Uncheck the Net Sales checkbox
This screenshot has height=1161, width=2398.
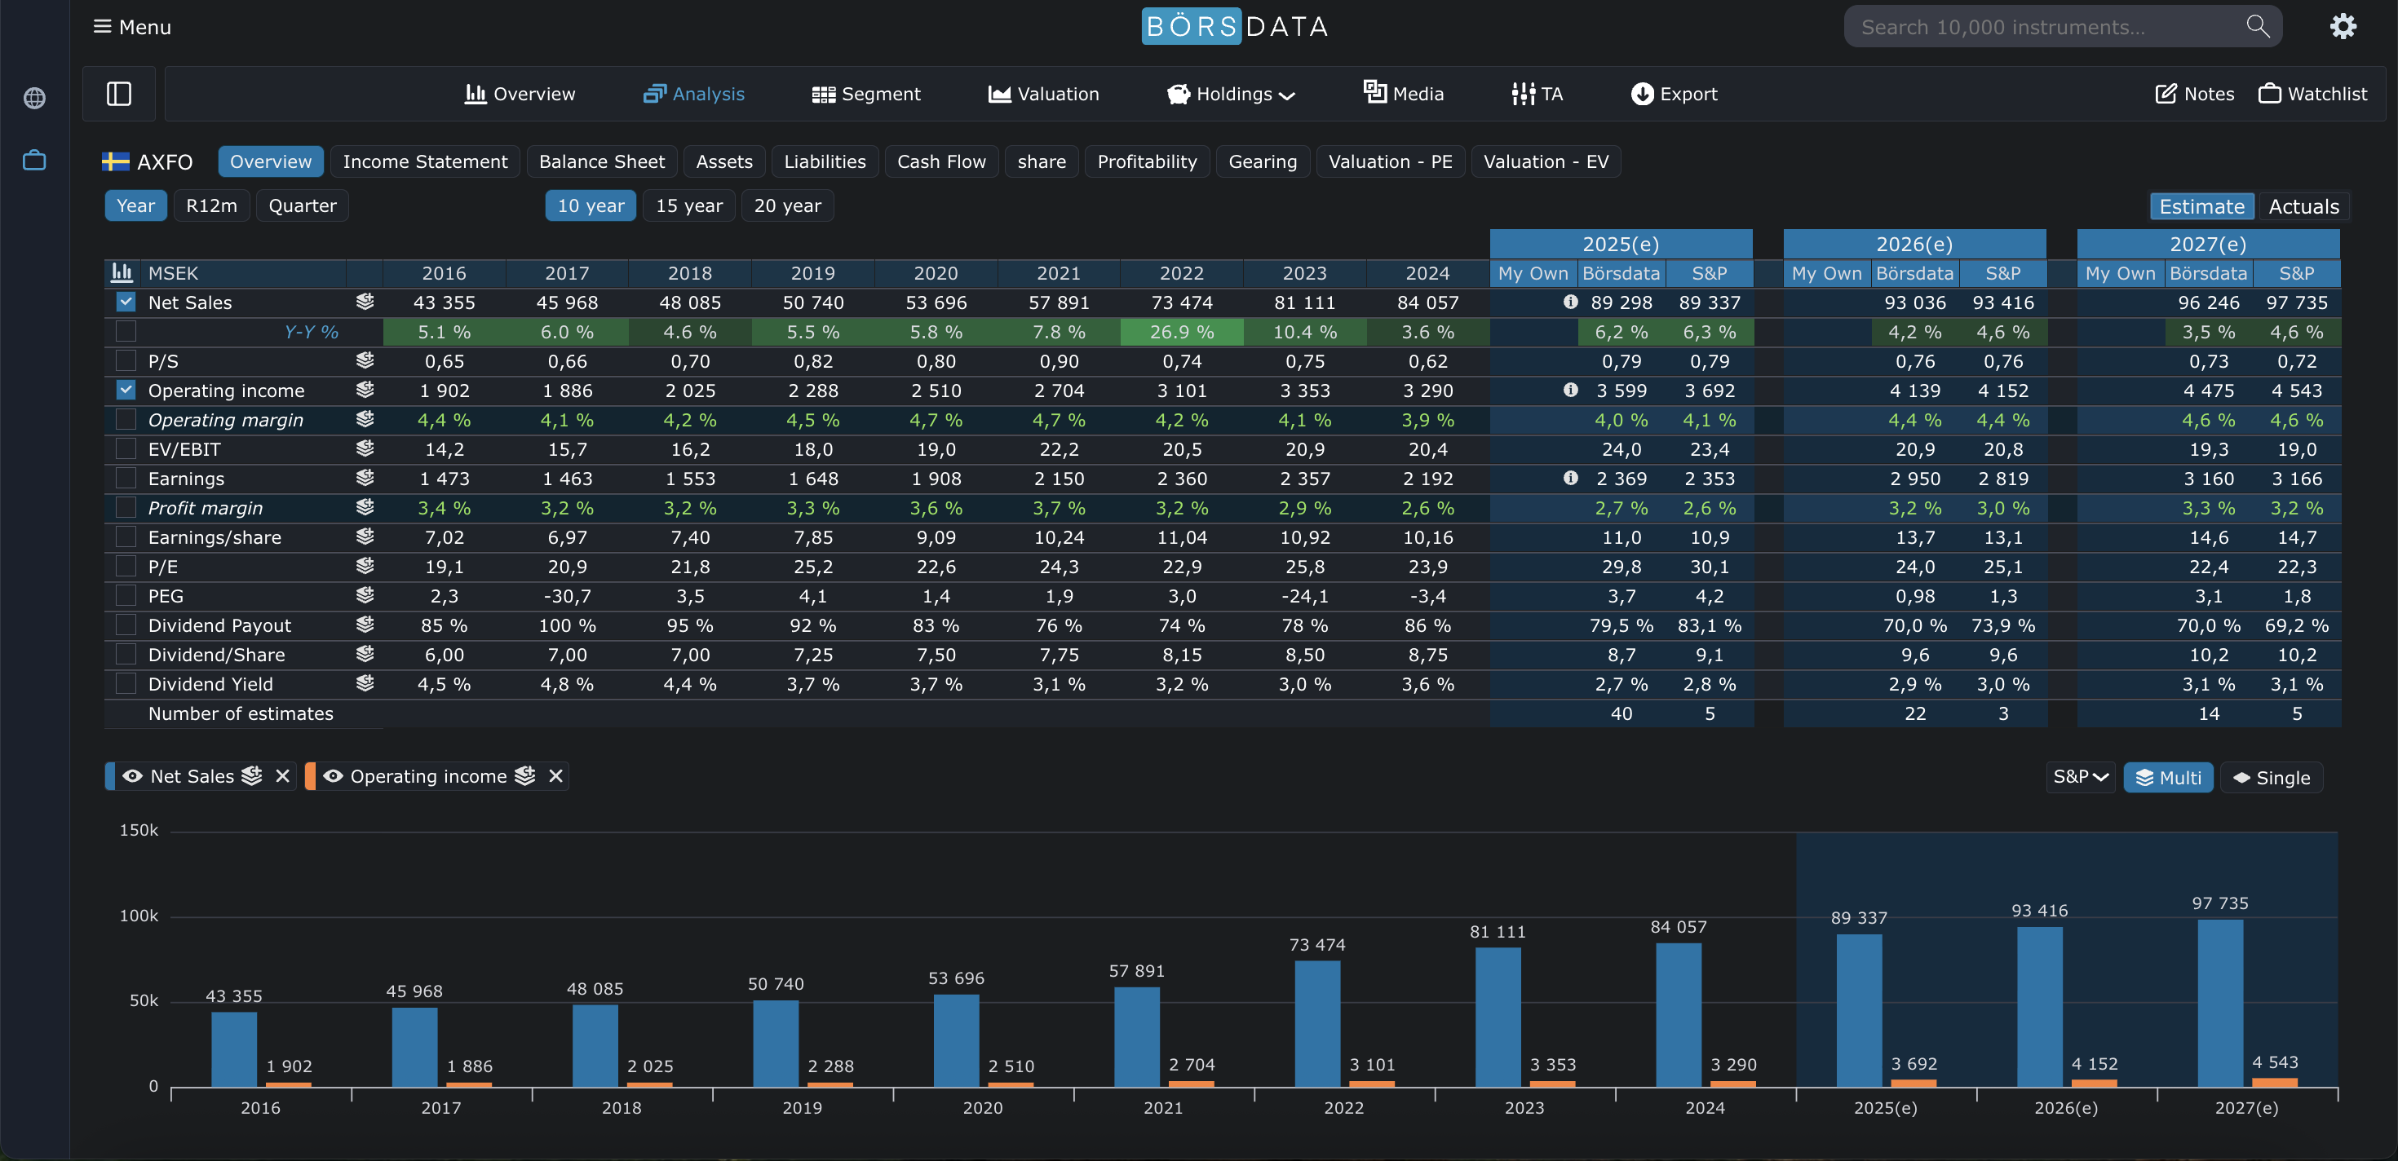(126, 302)
